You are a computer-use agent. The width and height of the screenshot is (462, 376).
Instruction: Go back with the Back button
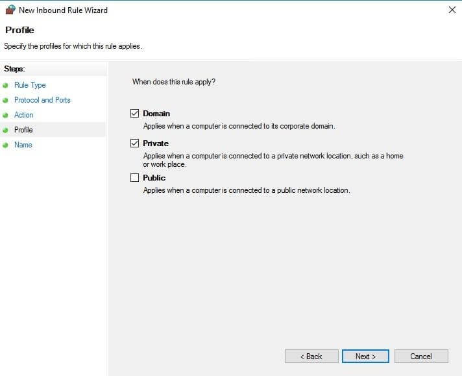tap(311, 357)
